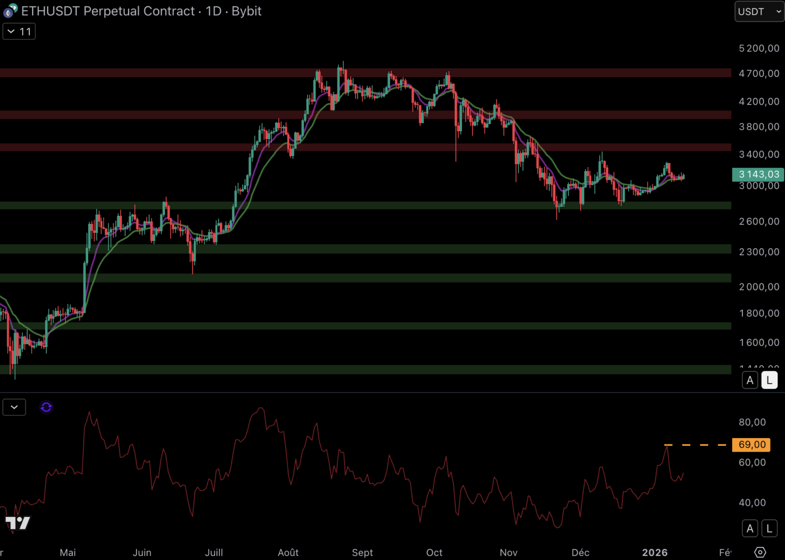785x560 pixels.
Task: Click the ETHUSDT Perpetual Contract title
Action: pyautogui.click(x=108, y=11)
